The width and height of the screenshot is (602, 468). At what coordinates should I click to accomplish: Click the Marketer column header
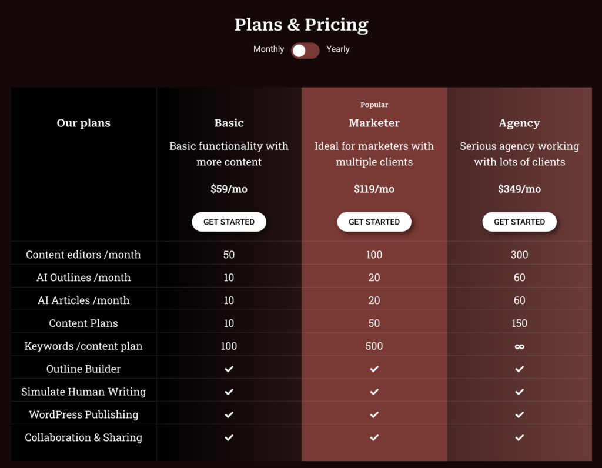tap(374, 123)
